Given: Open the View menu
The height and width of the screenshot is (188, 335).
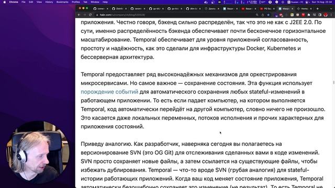Looking at the screenshot, I should click(x=39, y=2).
